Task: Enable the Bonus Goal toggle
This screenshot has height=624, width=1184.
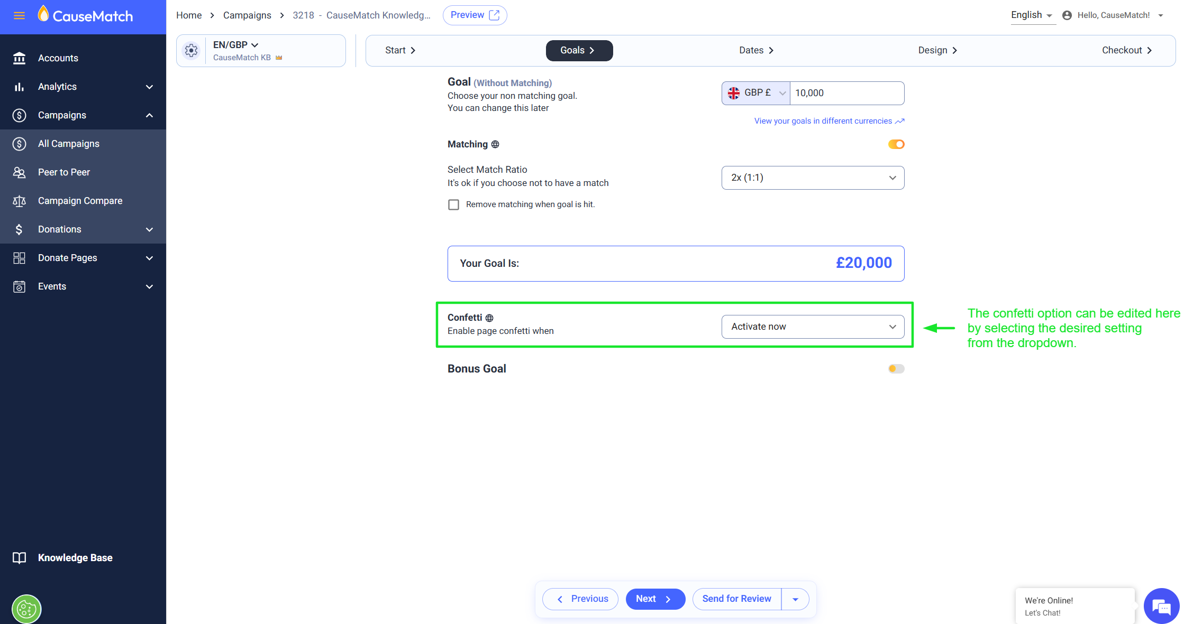Action: pyautogui.click(x=896, y=369)
